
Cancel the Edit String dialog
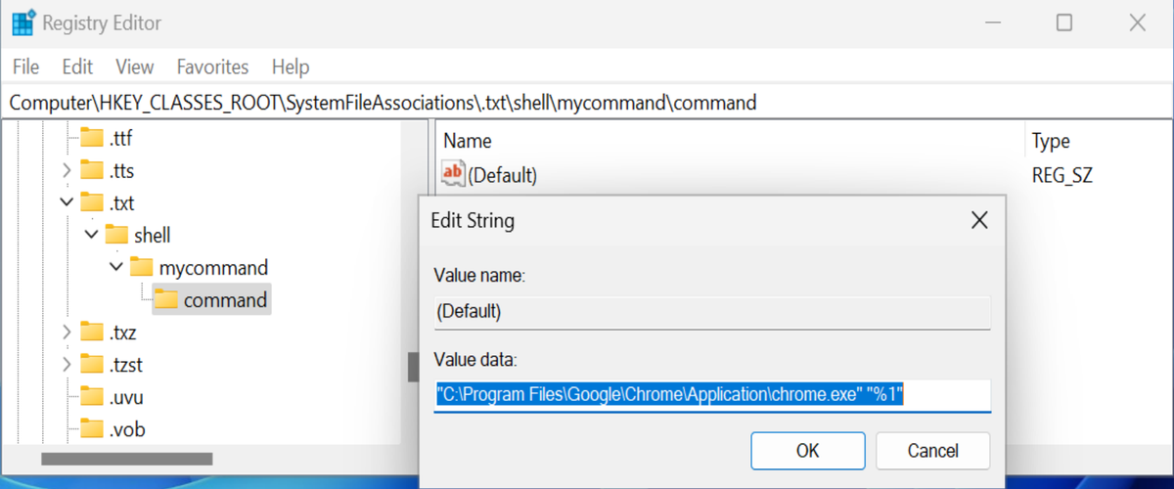coord(932,451)
